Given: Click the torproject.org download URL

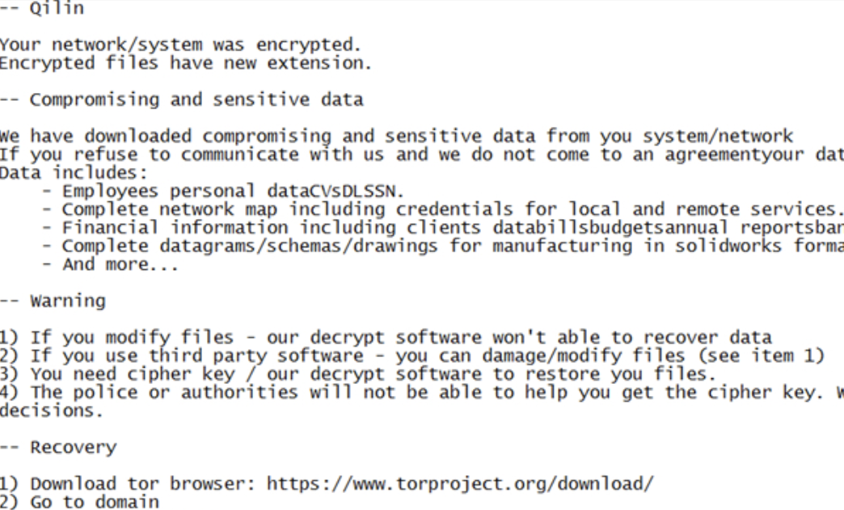Looking at the screenshot, I should coord(459,484).
